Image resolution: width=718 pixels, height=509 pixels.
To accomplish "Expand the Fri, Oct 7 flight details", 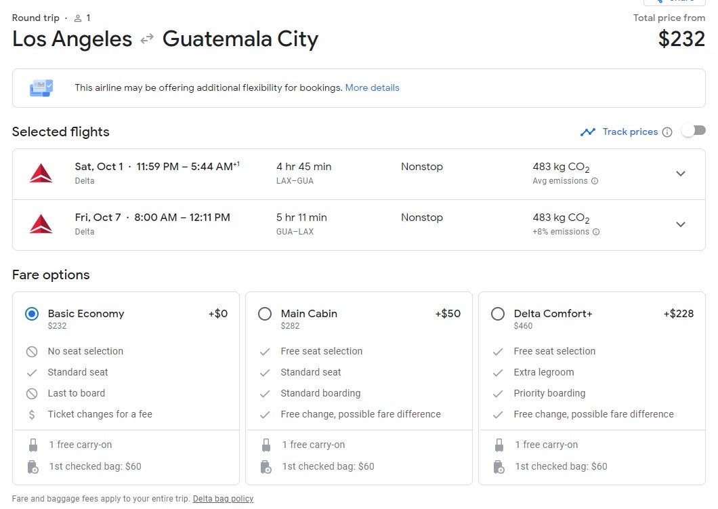I will click(681, 224).
